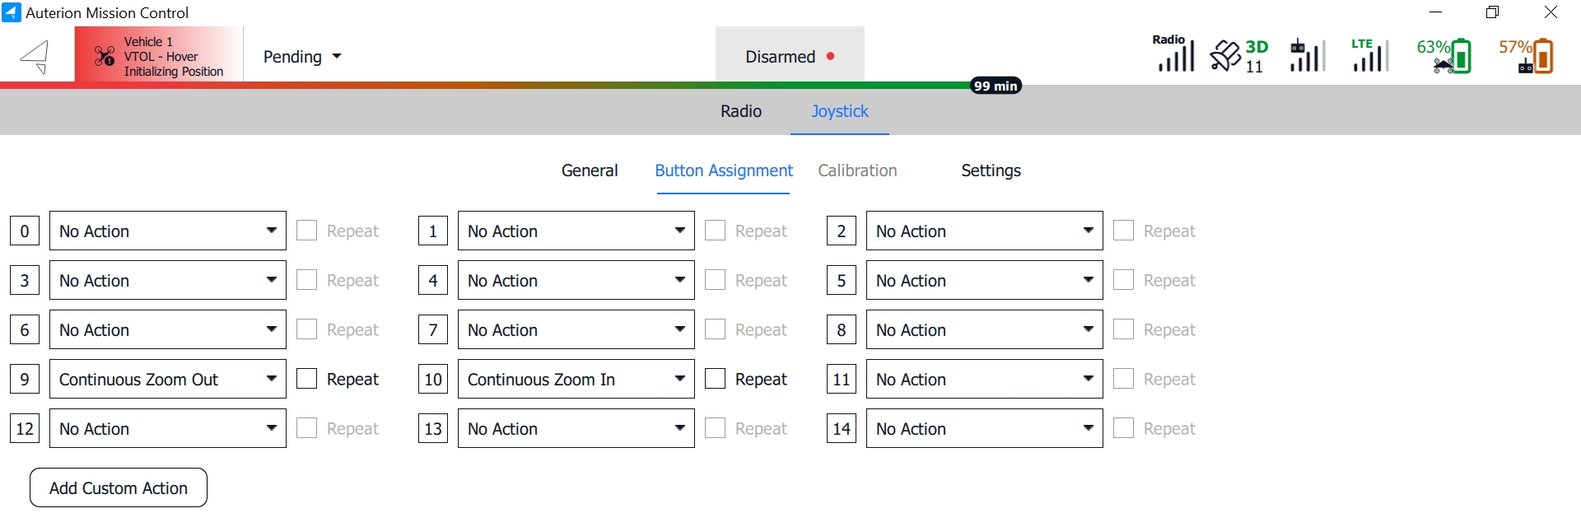Click the 63% vehicle battery icon
Image resolution: width=1581 pixels, height=513 pixels.
tap(1444, 56)
